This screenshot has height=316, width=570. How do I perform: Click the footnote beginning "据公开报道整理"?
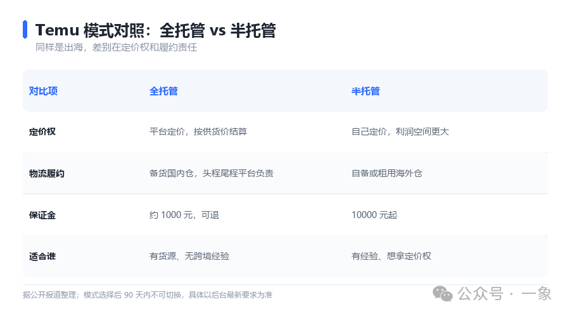148,295
